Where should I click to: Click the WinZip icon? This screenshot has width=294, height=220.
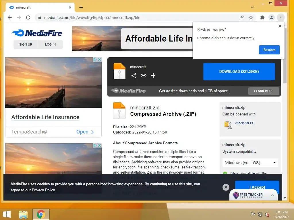228,125
